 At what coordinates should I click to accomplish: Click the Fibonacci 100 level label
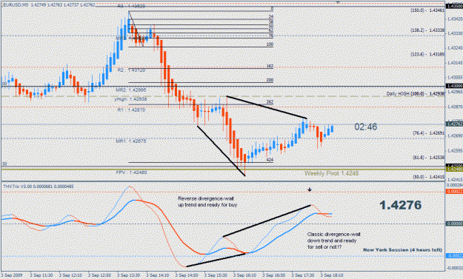tap(270, 44)
